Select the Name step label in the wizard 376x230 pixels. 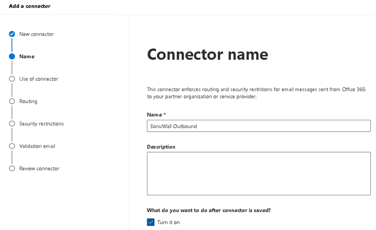27,57
